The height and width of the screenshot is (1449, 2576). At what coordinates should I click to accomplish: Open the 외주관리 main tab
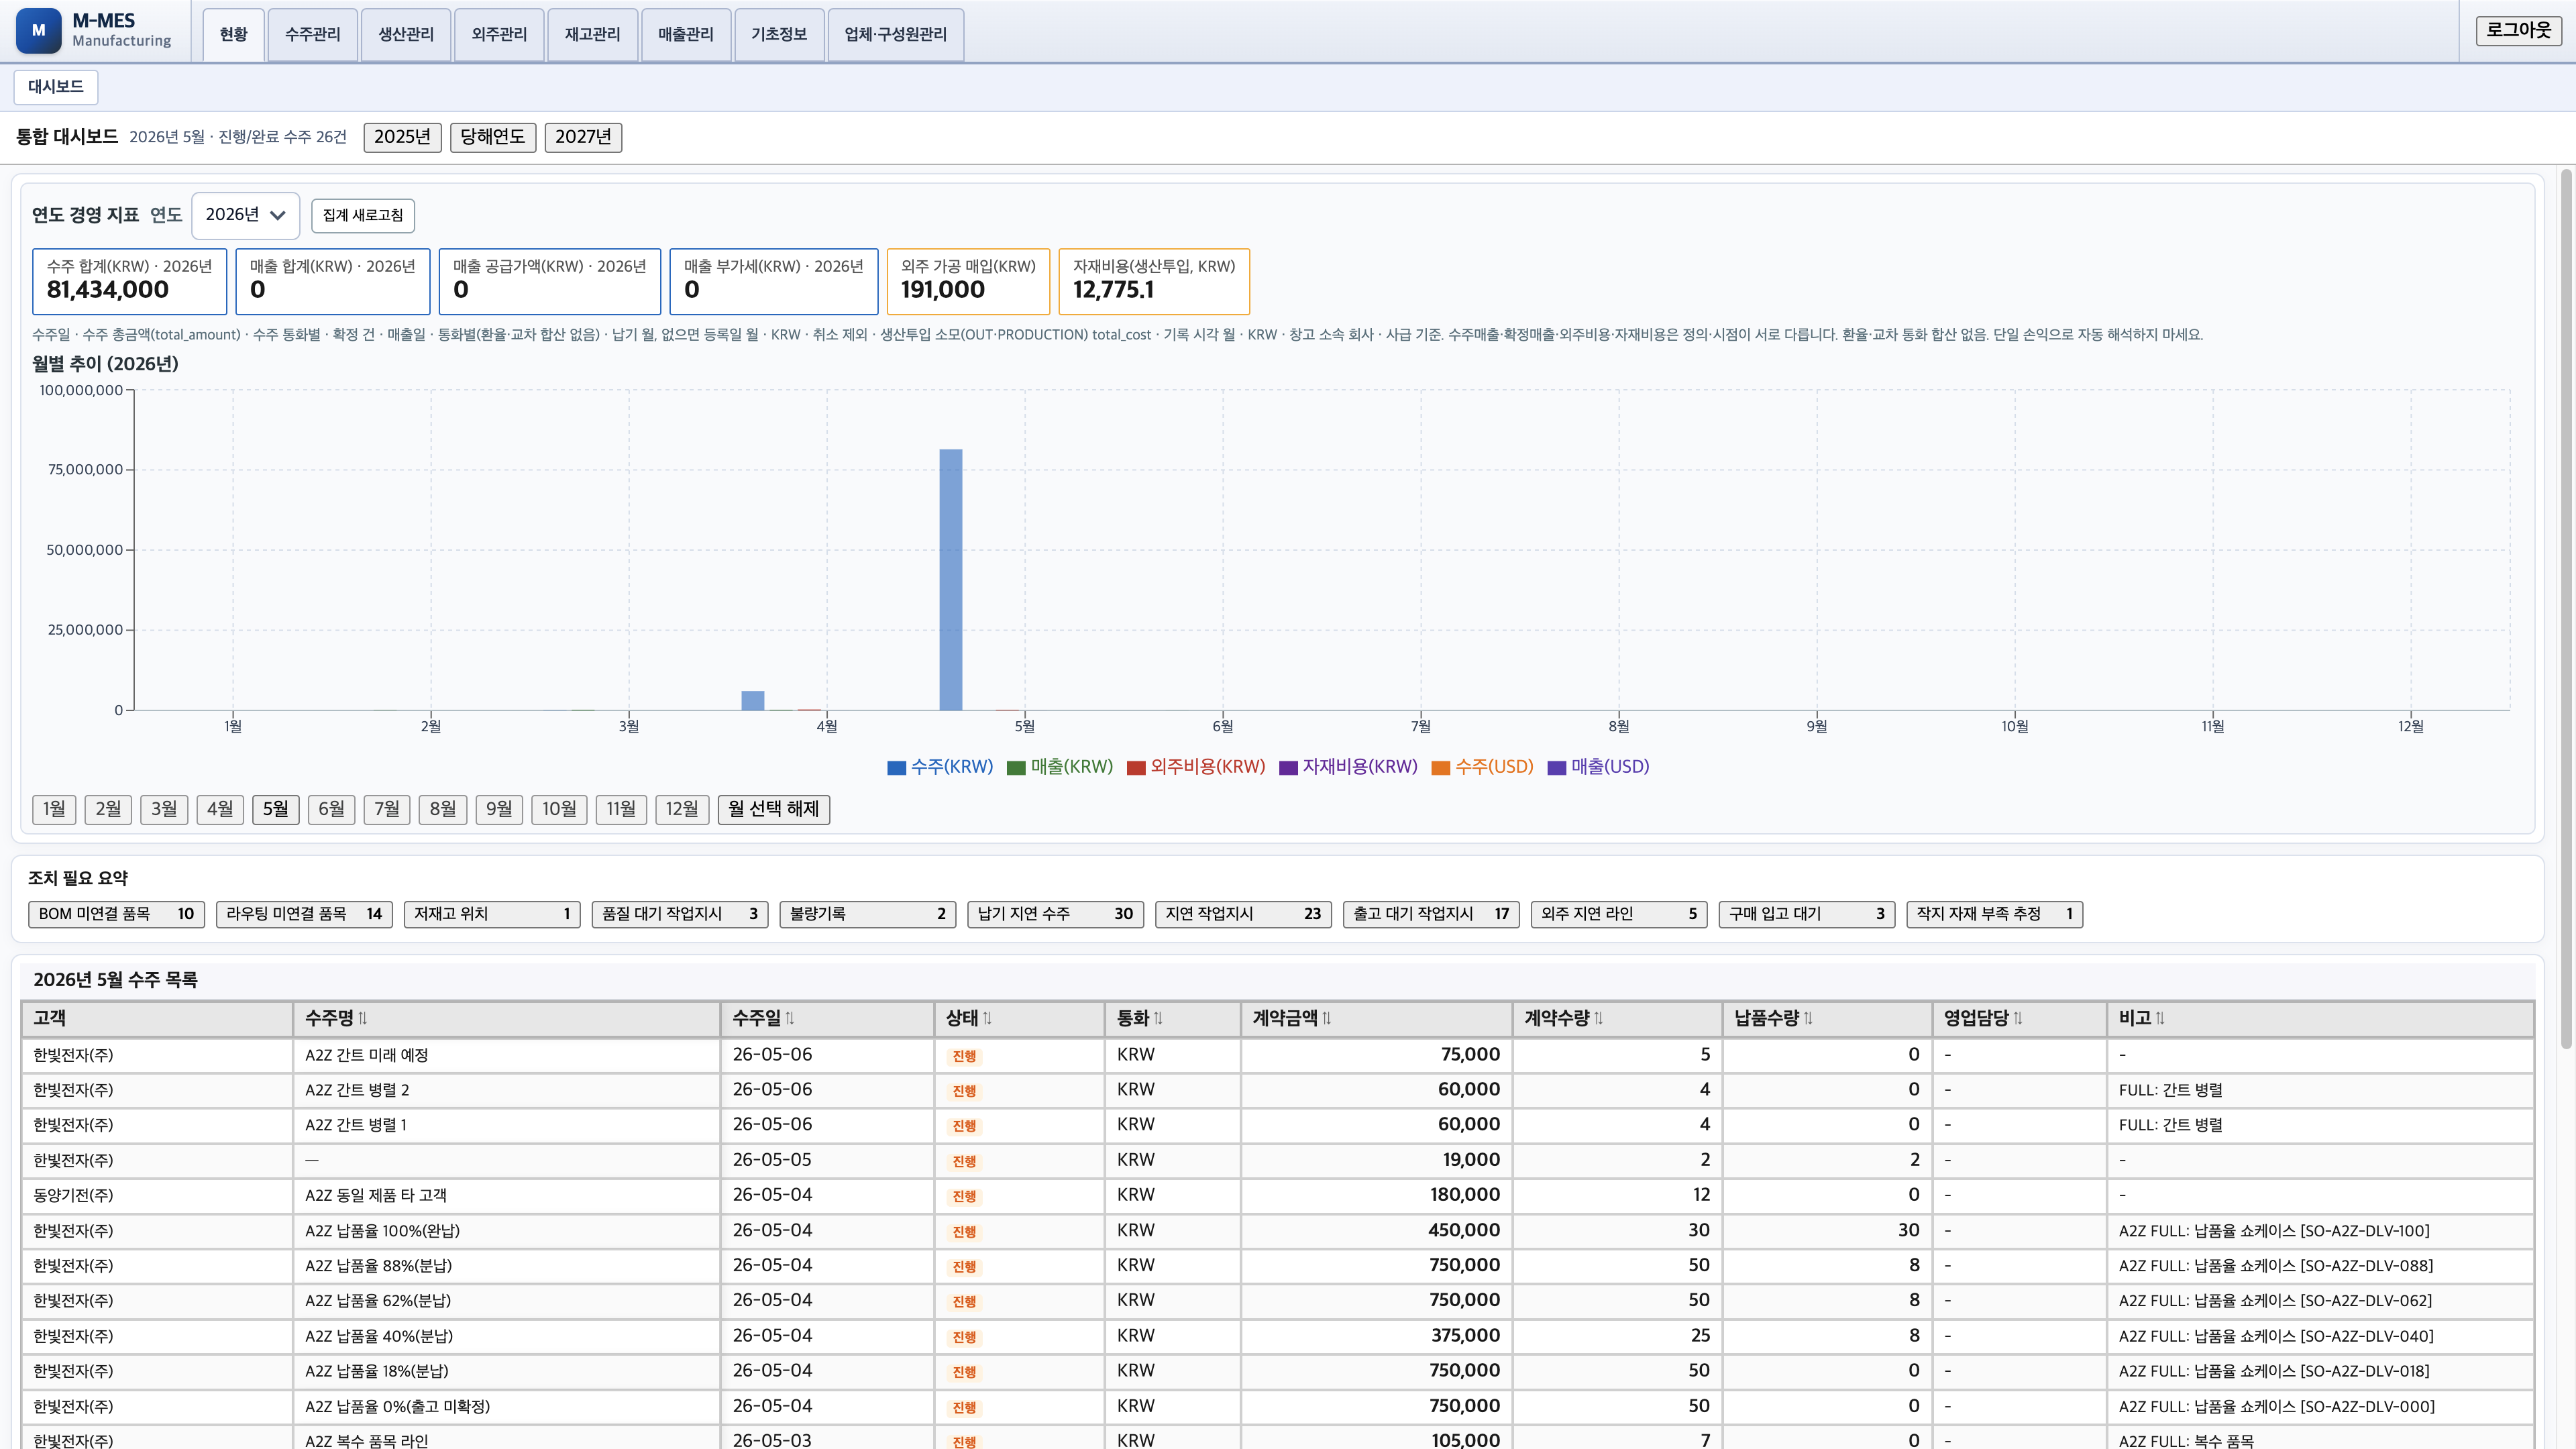coord(499,35)
